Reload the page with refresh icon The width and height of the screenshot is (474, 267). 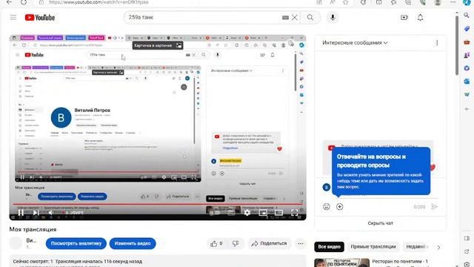[24, 2]
